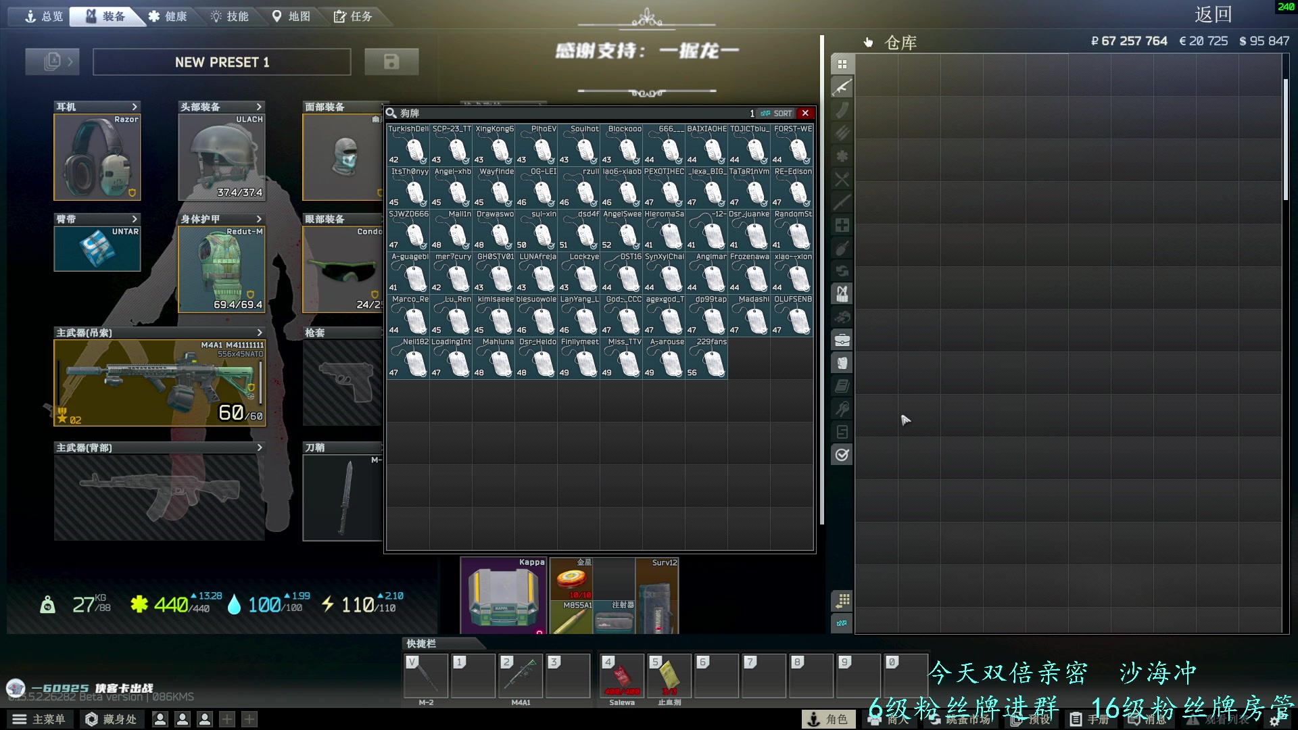Go to the 藏身处 hideout button
Screen dimensions: 1298x730
(x=112, y=719)
